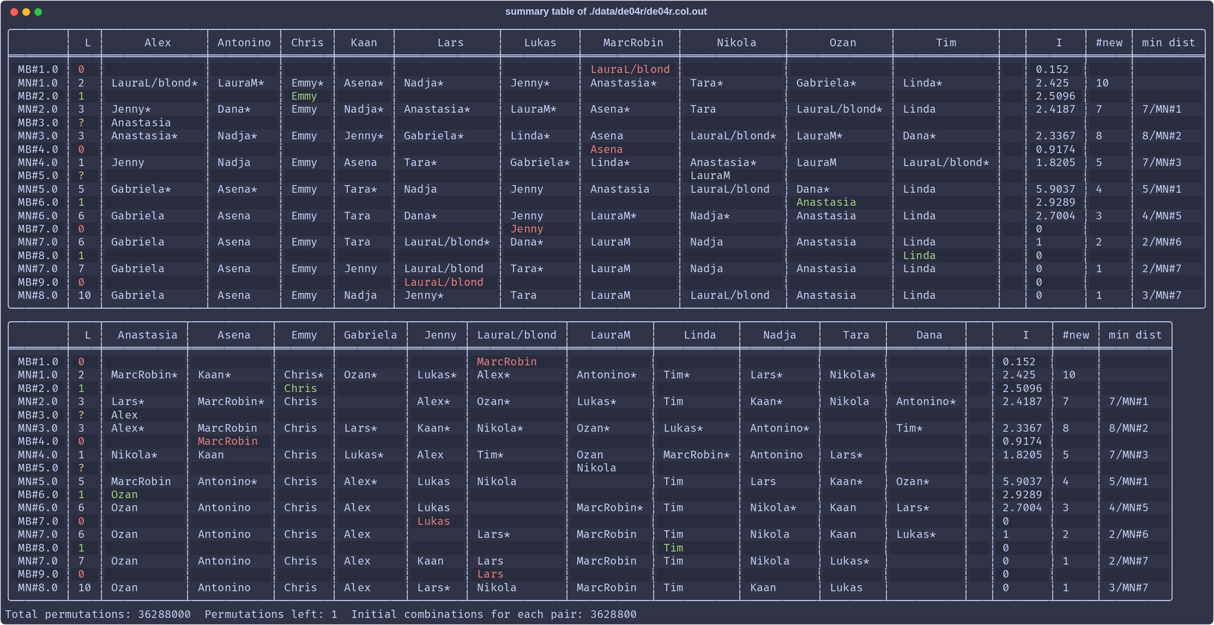The image size is (1214, 625).
Task: Click 'MarcRobin*' under Linda in bottom MN#4.0 row
Action: [x=696, y=455]
